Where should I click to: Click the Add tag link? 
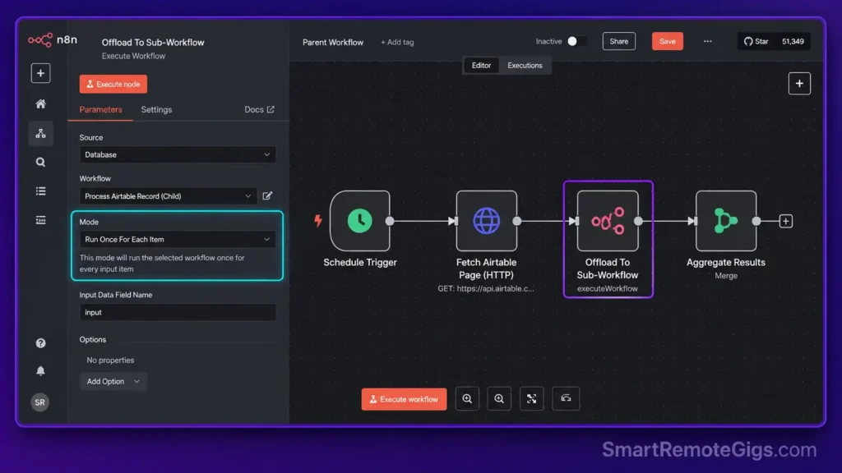397,42
